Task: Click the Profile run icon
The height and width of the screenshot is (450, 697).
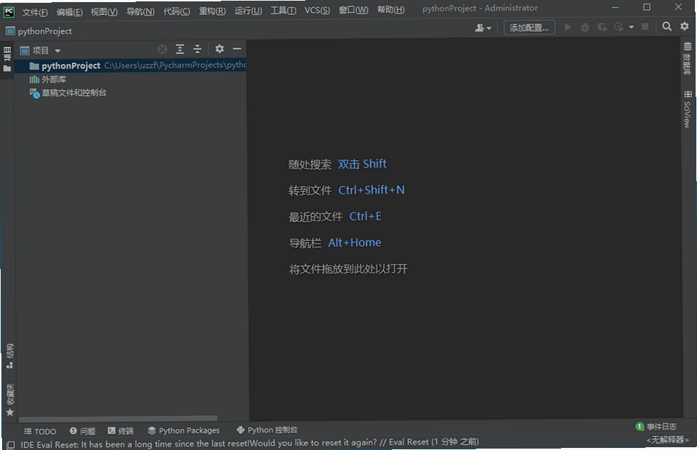Action: click(x=618, y=27)
